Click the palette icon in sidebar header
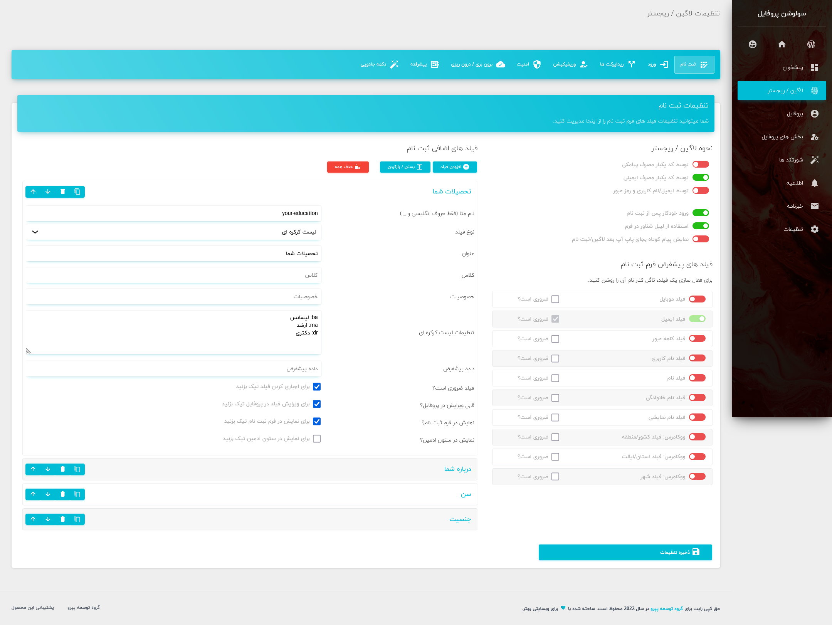The width and height of the screenshot is (832, 625). point(752,44)
